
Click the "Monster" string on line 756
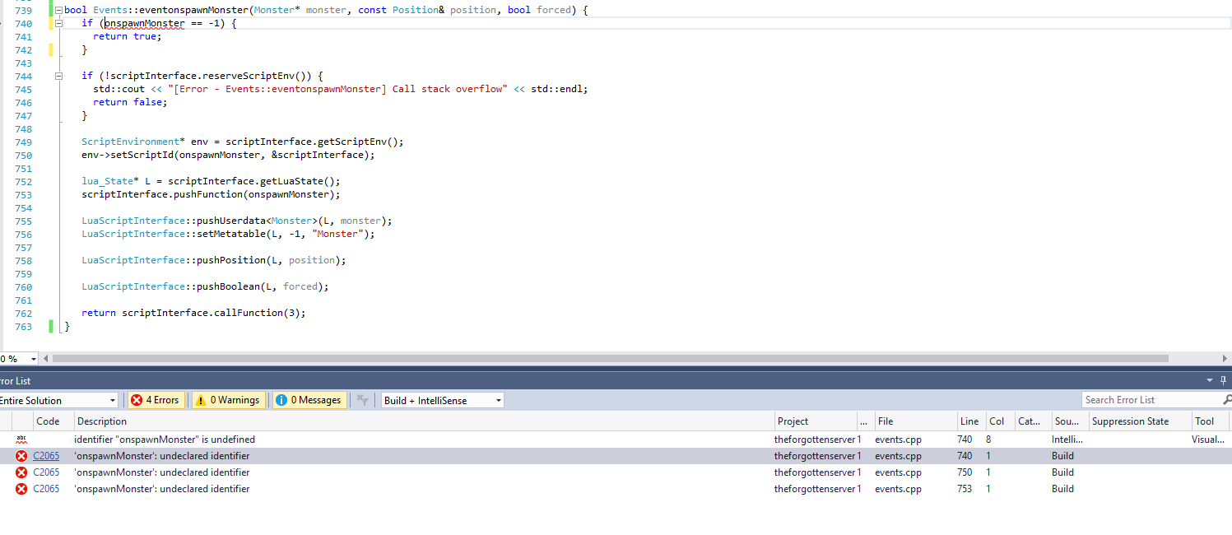point(339,234)
